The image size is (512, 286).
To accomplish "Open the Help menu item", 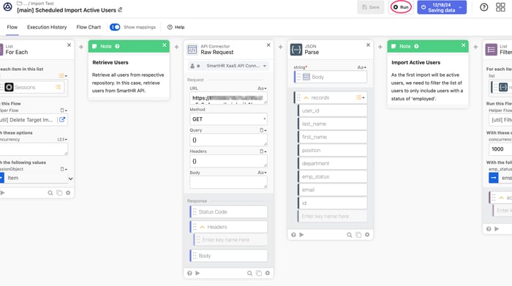I will click(x=176, y=27).
